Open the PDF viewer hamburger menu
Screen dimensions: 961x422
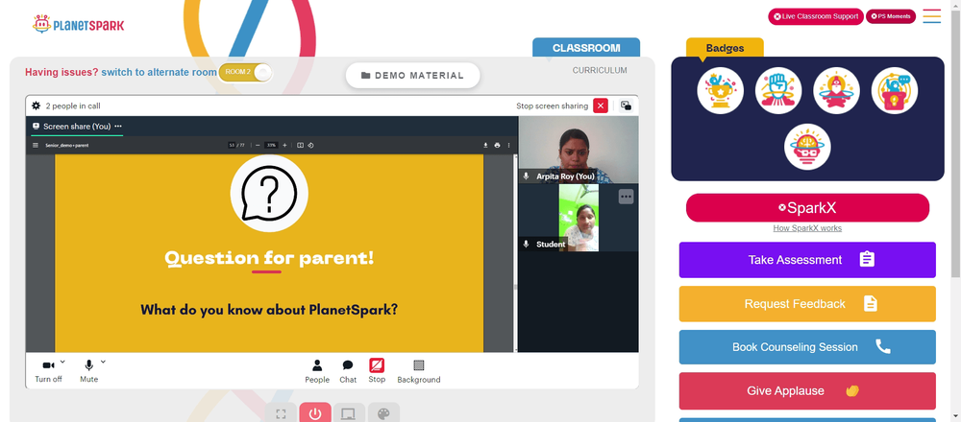click(x=36, y=146)
